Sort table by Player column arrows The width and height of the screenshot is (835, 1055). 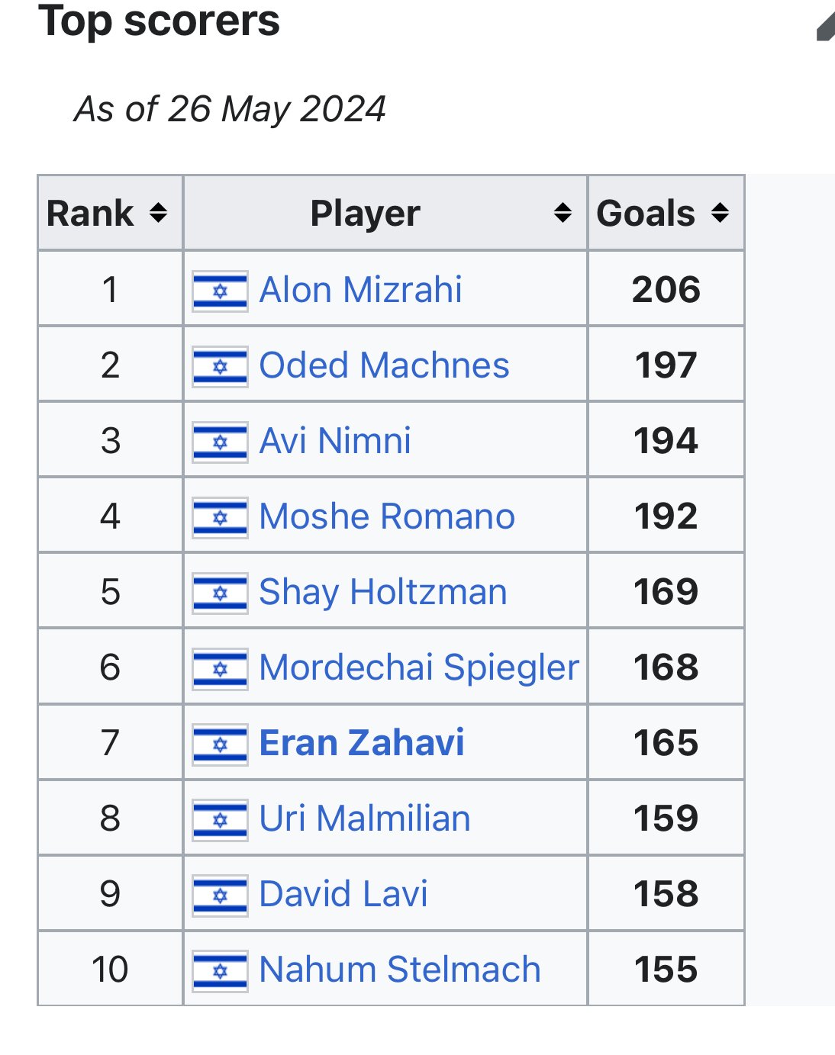coord(563,213)
